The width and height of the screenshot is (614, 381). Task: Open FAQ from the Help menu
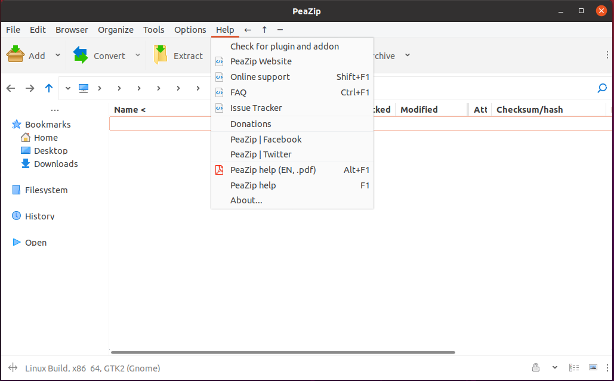[x=292, y=92]
